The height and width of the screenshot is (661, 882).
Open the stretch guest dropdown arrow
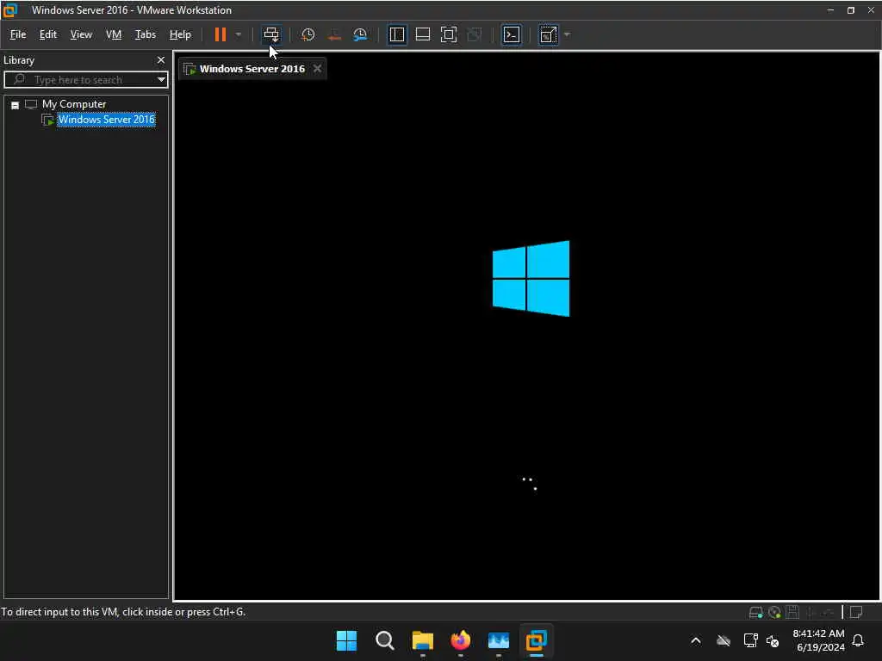click(x=567, y=34)
